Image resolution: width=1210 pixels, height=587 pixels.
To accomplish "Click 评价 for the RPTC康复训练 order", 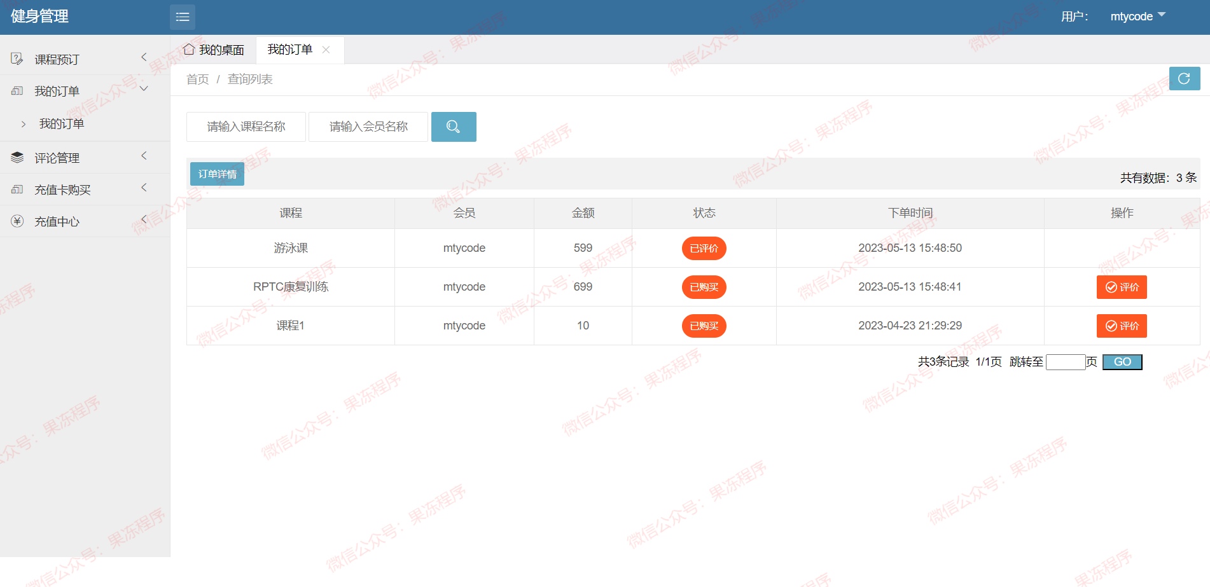I will tap(1122, 287).
